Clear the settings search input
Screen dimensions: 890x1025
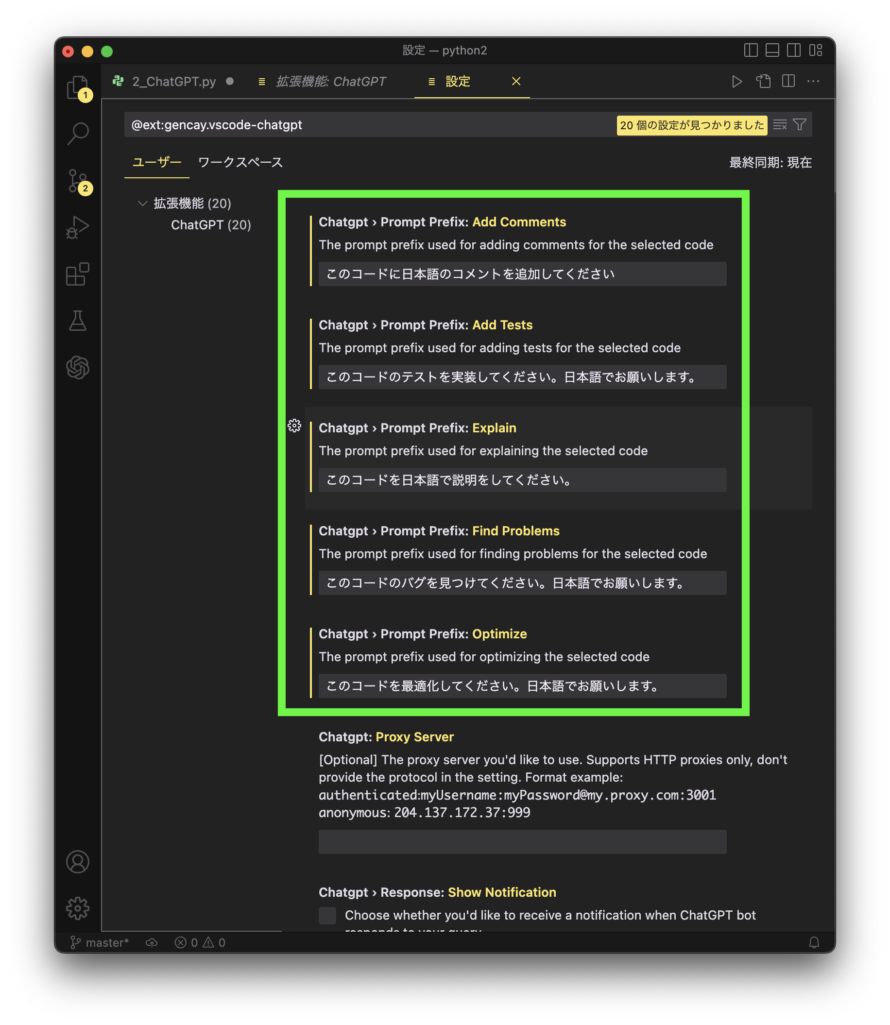pos(780,125)
